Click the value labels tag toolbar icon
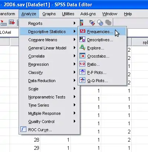148x152 pixels. click(x=92, y=23)
